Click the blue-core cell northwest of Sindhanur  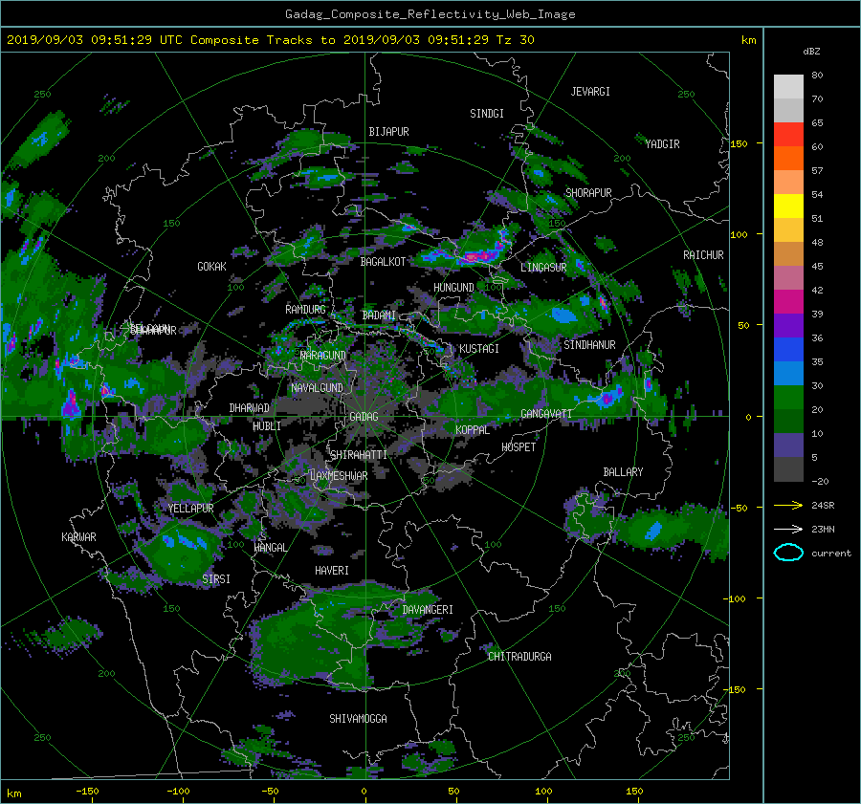(563, 315)
